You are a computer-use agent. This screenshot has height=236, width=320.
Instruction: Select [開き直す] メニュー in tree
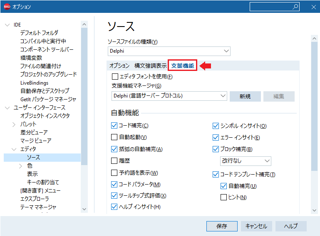tap(40, 191)
